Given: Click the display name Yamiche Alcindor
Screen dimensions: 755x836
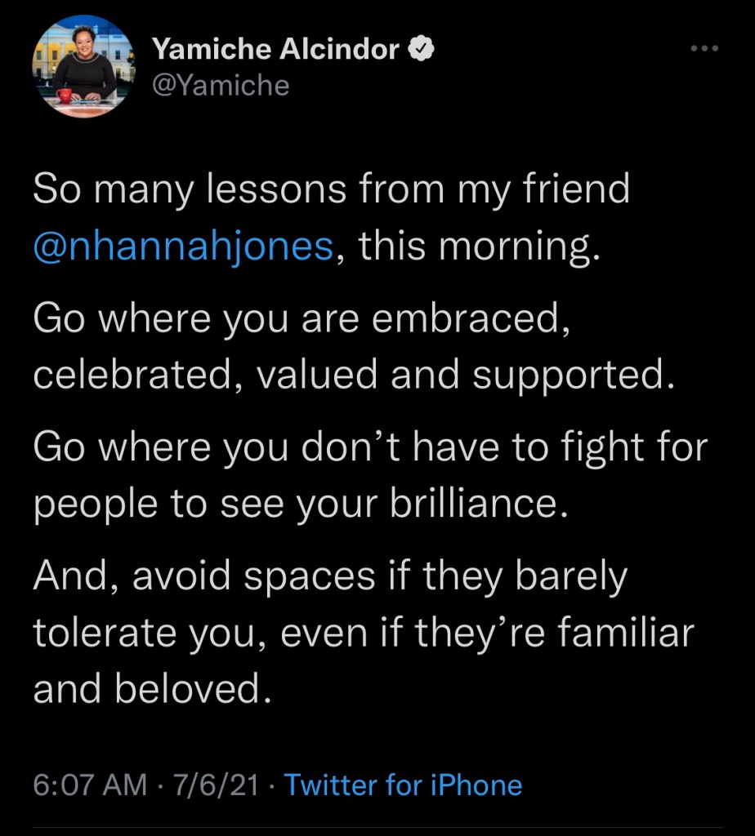Looking at the screenshot, I should pos(276,51).
